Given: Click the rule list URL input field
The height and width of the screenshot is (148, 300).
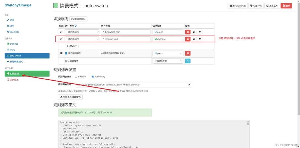Looking at the screenshot, I should coord(130,85).
